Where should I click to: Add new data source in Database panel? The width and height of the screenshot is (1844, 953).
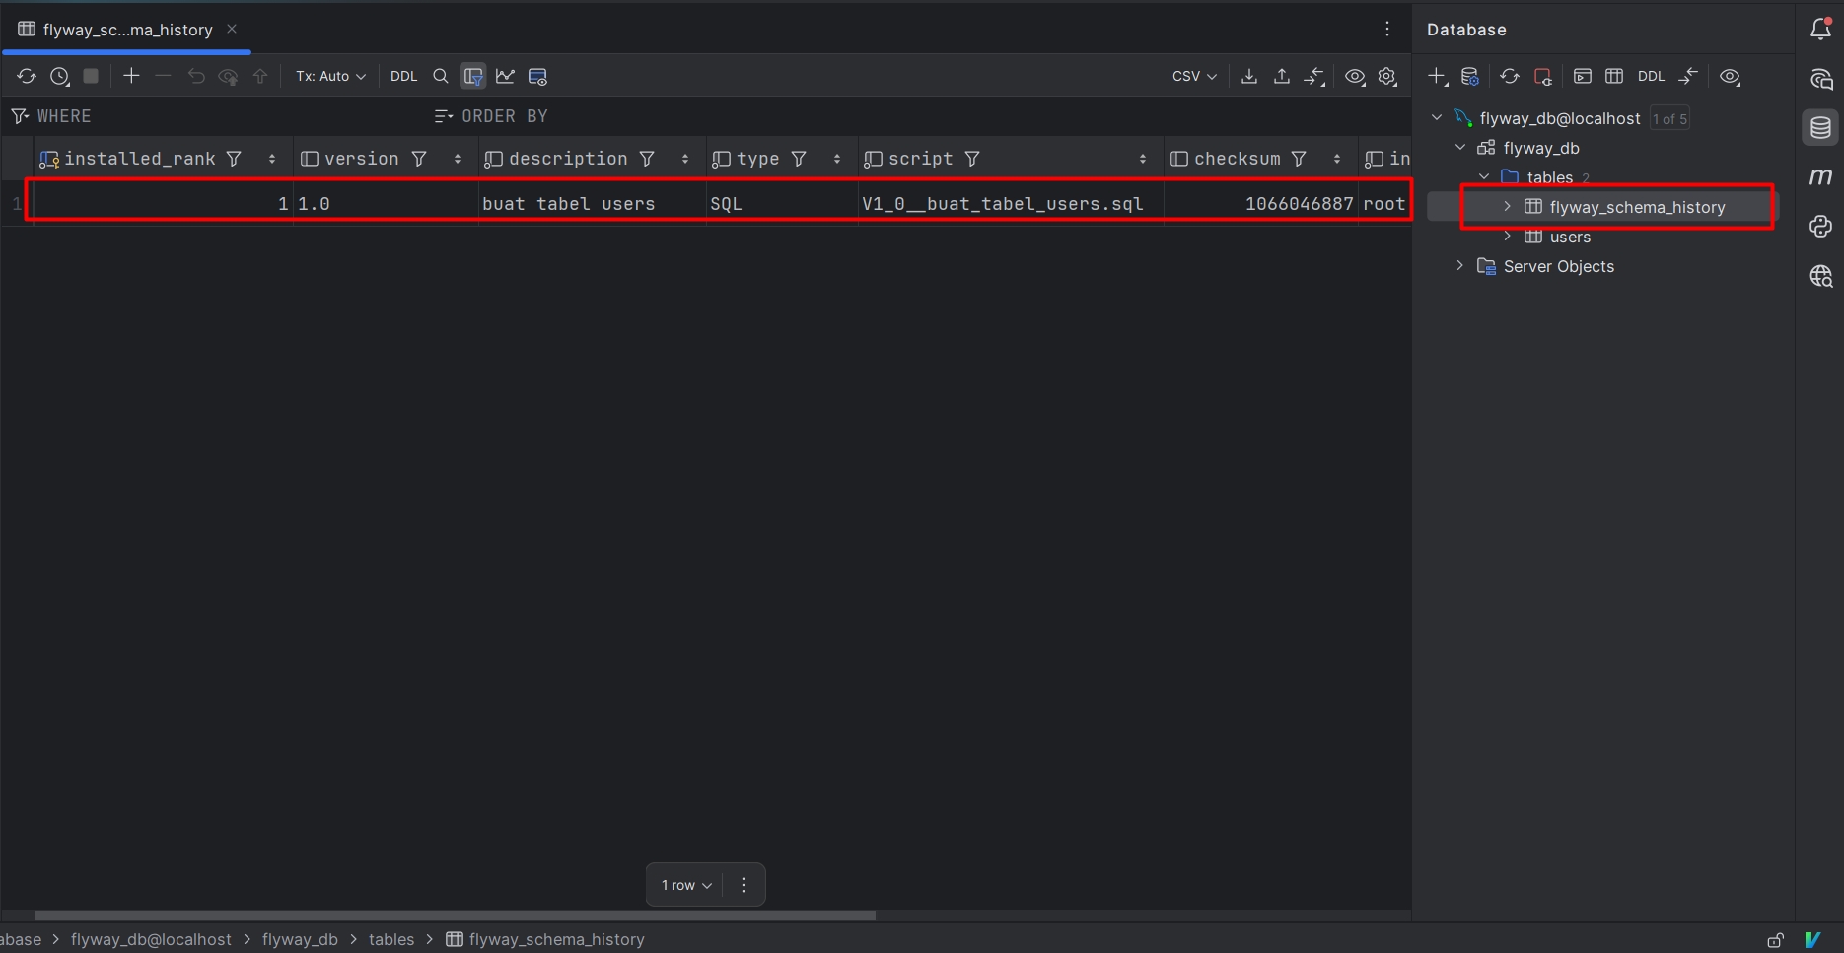(1438, 76)
